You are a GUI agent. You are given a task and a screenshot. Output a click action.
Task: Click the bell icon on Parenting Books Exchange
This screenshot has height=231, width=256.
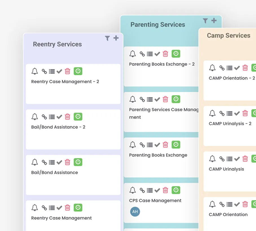click(x=132, y=144)
